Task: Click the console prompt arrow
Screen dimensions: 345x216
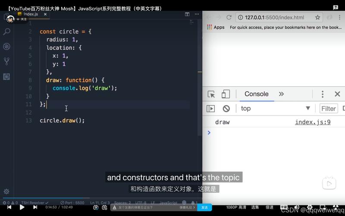Action: tap(209, 133)
